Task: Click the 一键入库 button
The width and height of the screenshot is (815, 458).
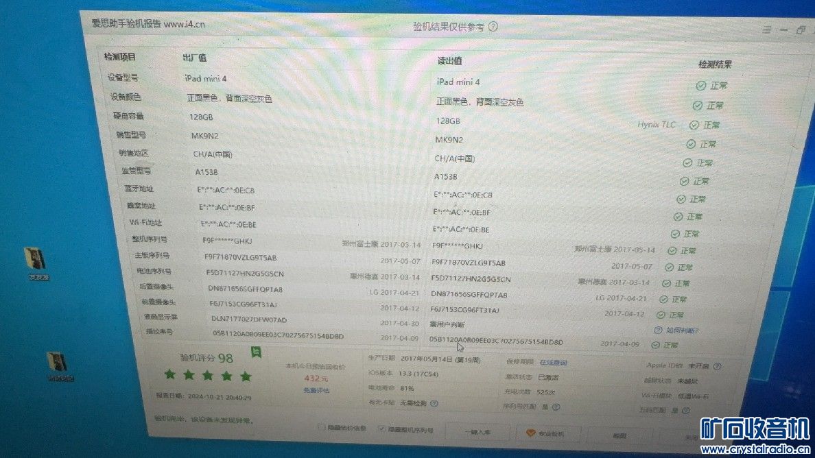Action: click(x=477, y=433)
